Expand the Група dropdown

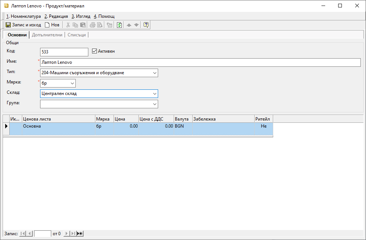(154, 104)
